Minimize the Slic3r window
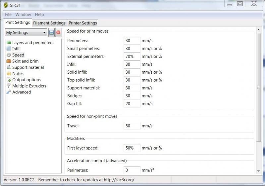Screen dimensions: 265x186 229,4
